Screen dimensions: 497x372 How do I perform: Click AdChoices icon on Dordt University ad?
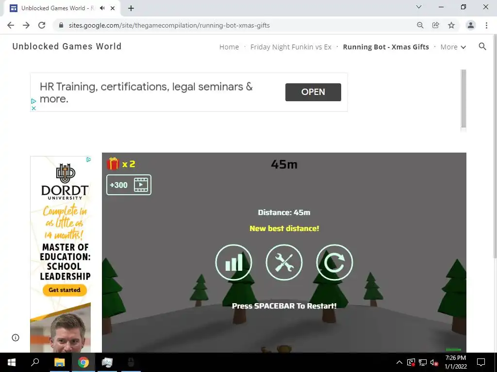click(89, 160)
